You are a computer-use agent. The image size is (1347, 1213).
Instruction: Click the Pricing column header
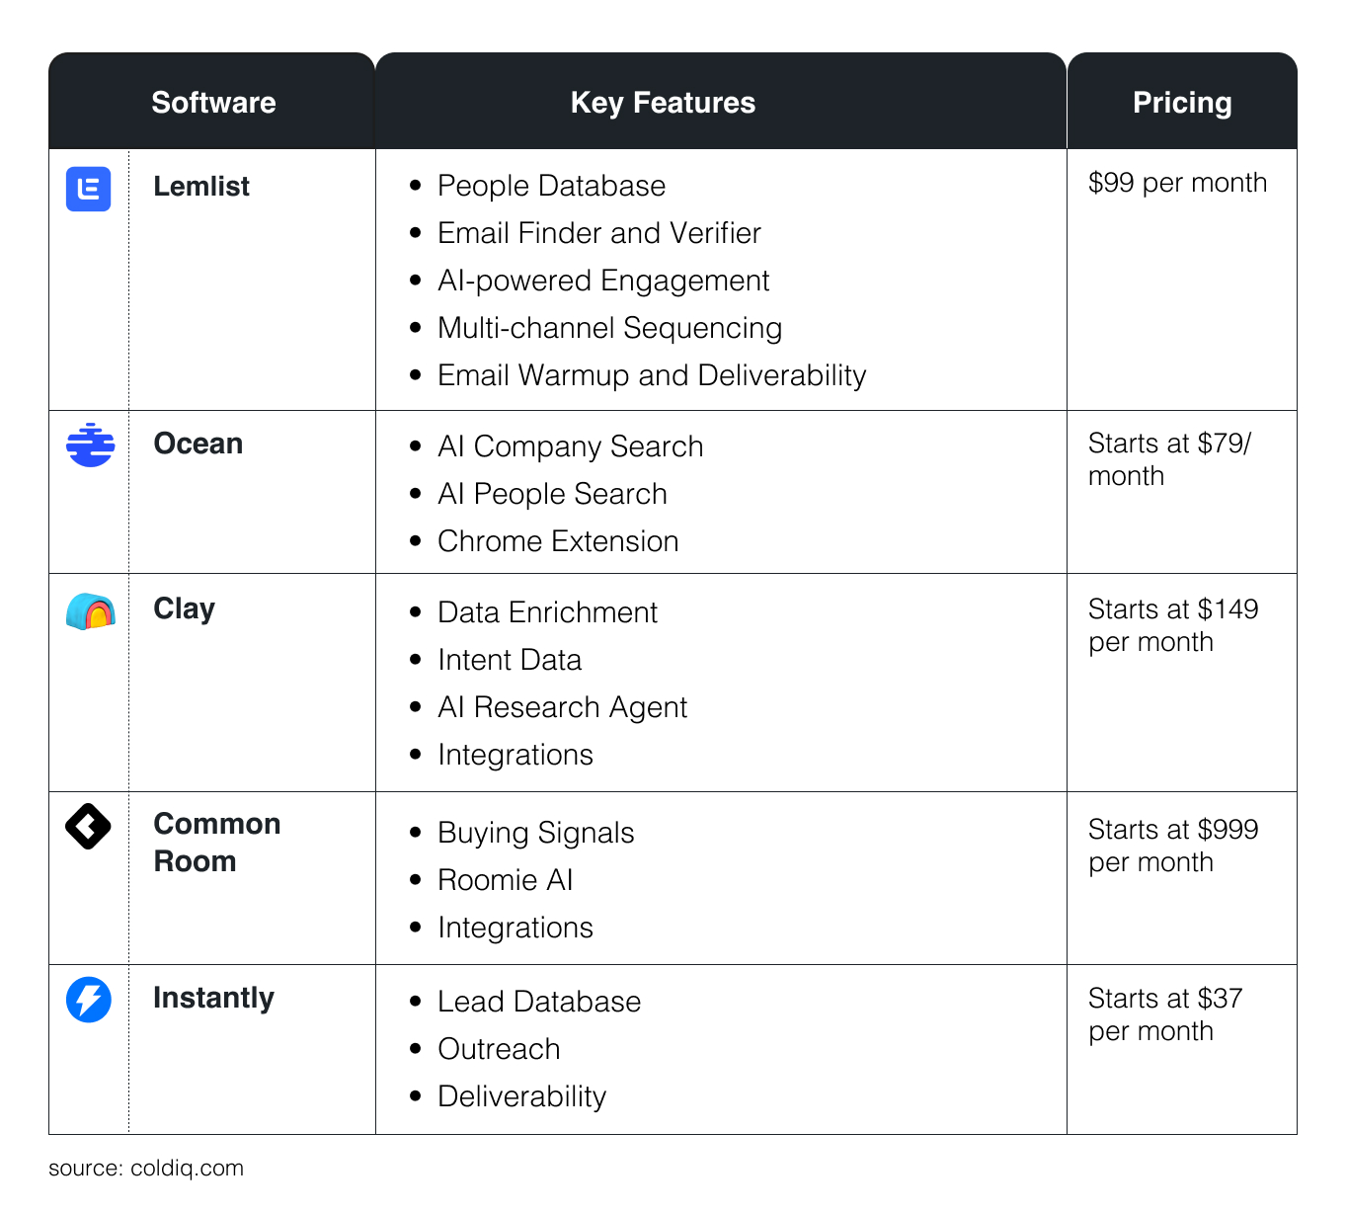pyautogui.click(x=1182, y=103)
